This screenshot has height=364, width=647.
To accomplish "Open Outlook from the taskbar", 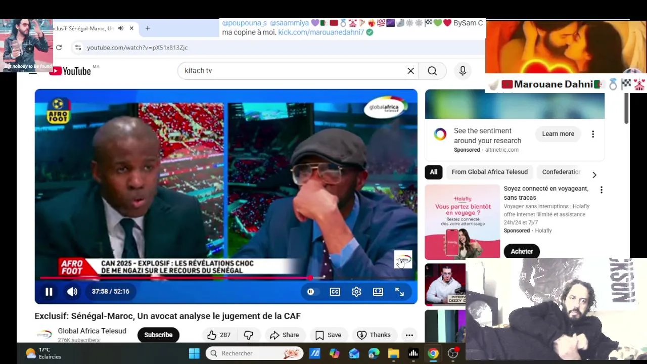I will click(354, 353).
